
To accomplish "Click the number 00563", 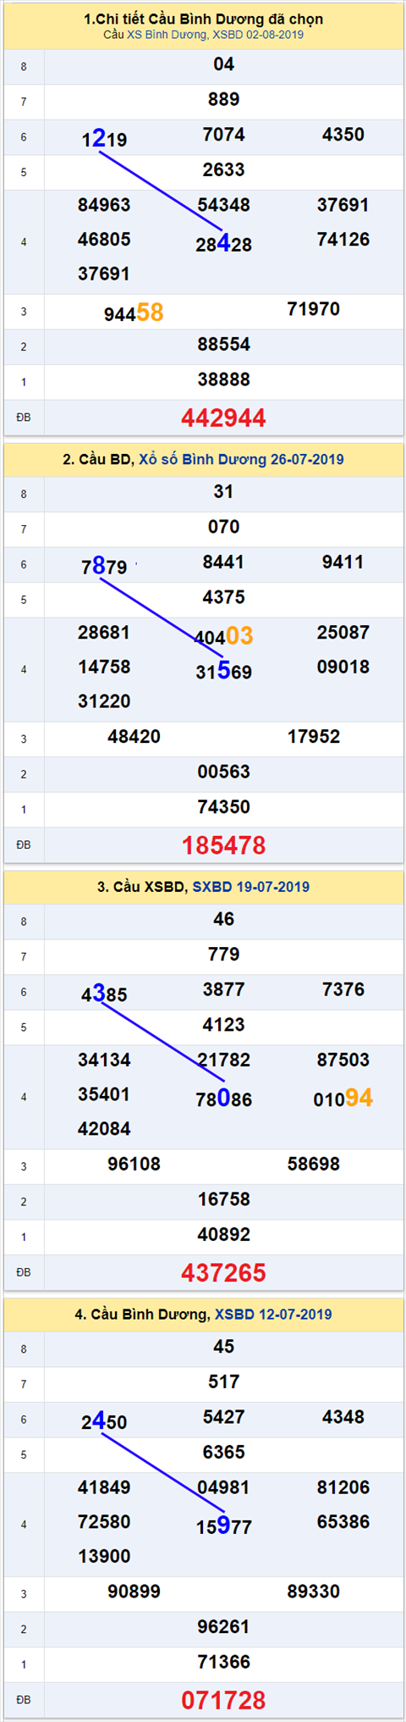I will click(223, 772).
